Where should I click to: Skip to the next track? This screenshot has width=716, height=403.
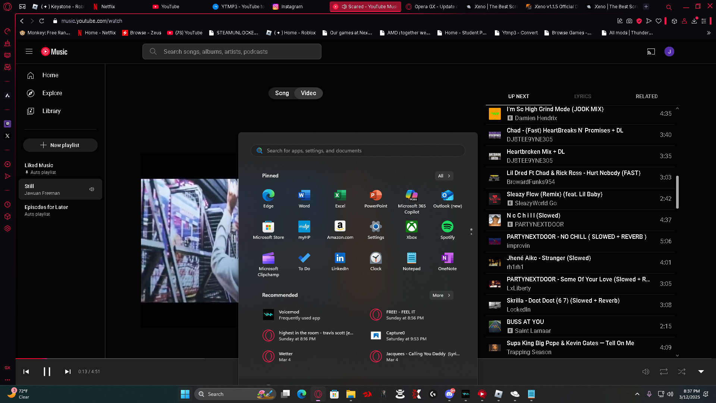(x=67, y=372)
